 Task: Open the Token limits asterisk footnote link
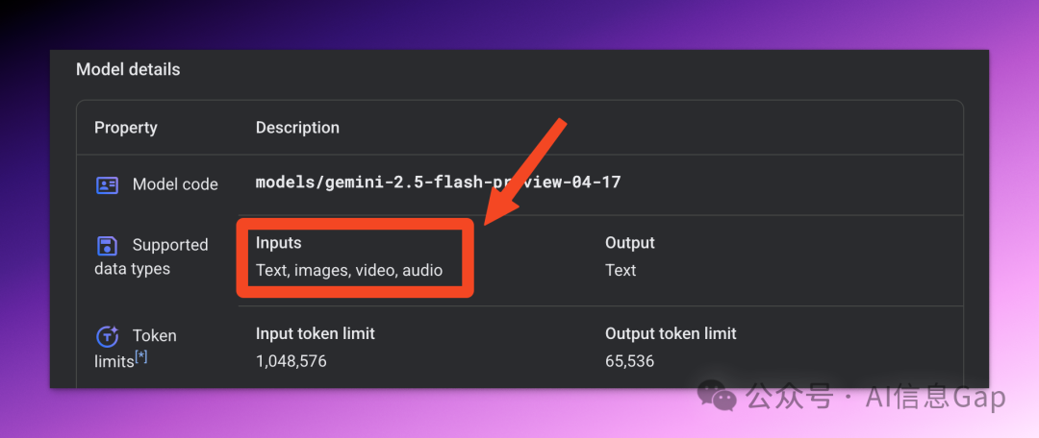[141, 358]
